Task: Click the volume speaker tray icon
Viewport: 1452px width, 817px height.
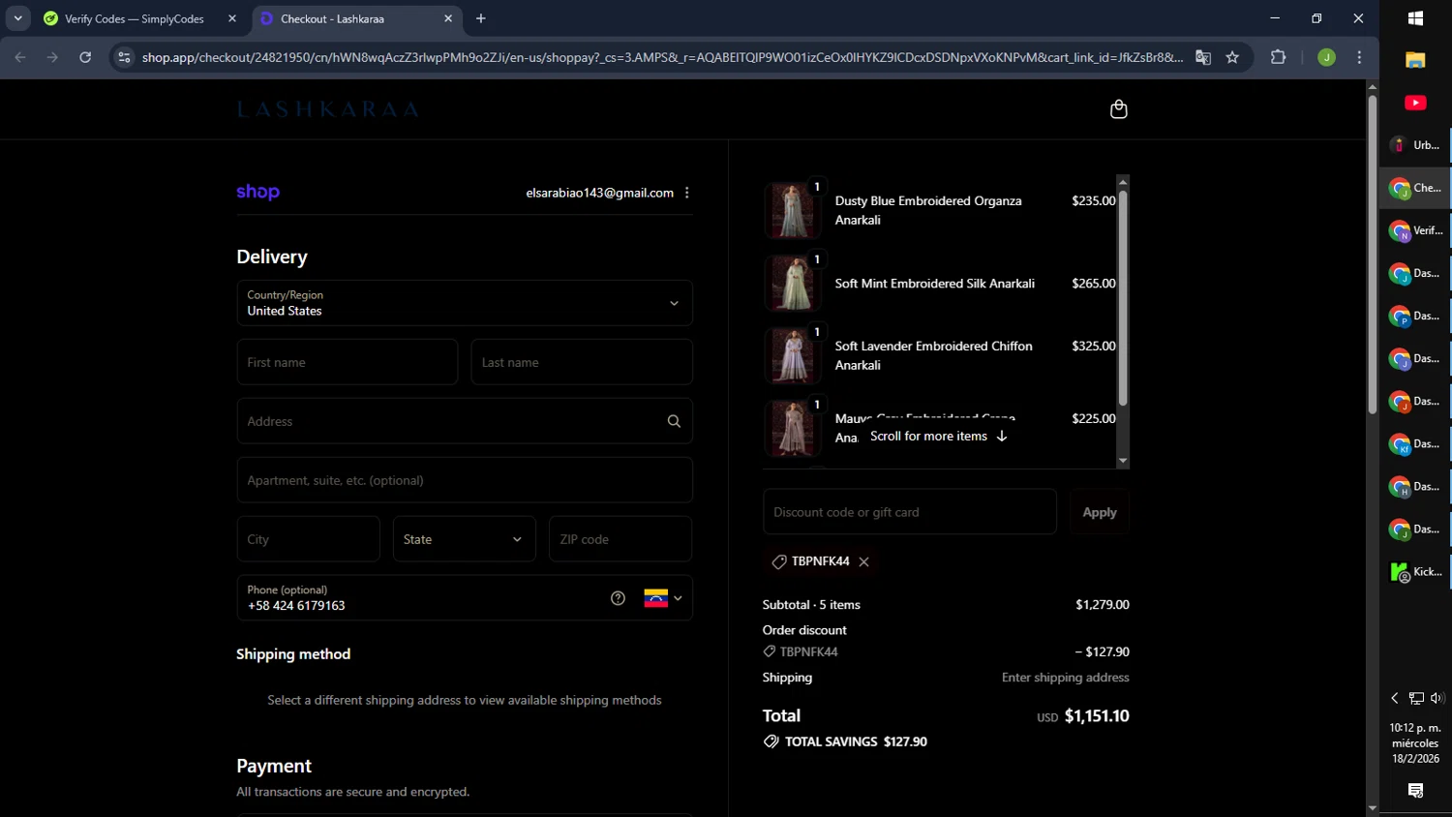Action: 1437,698
